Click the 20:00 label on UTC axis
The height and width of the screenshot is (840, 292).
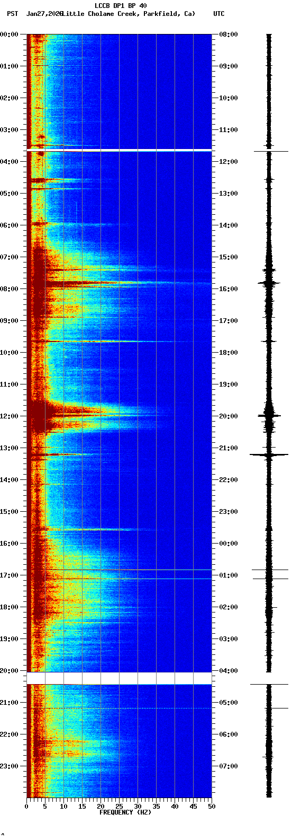click(229, 416)
